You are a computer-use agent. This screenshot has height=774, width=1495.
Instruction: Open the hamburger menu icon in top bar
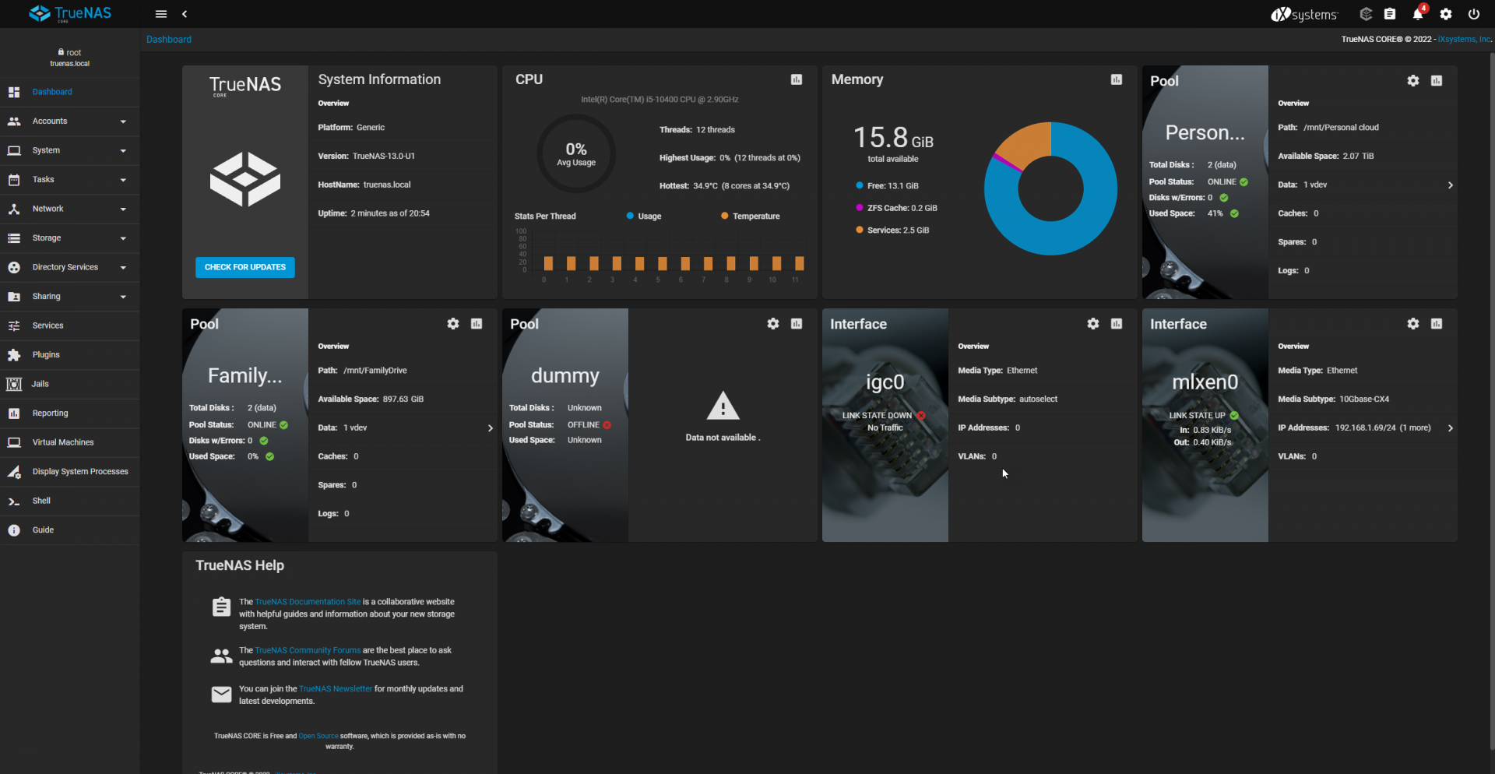coord(161,14)
